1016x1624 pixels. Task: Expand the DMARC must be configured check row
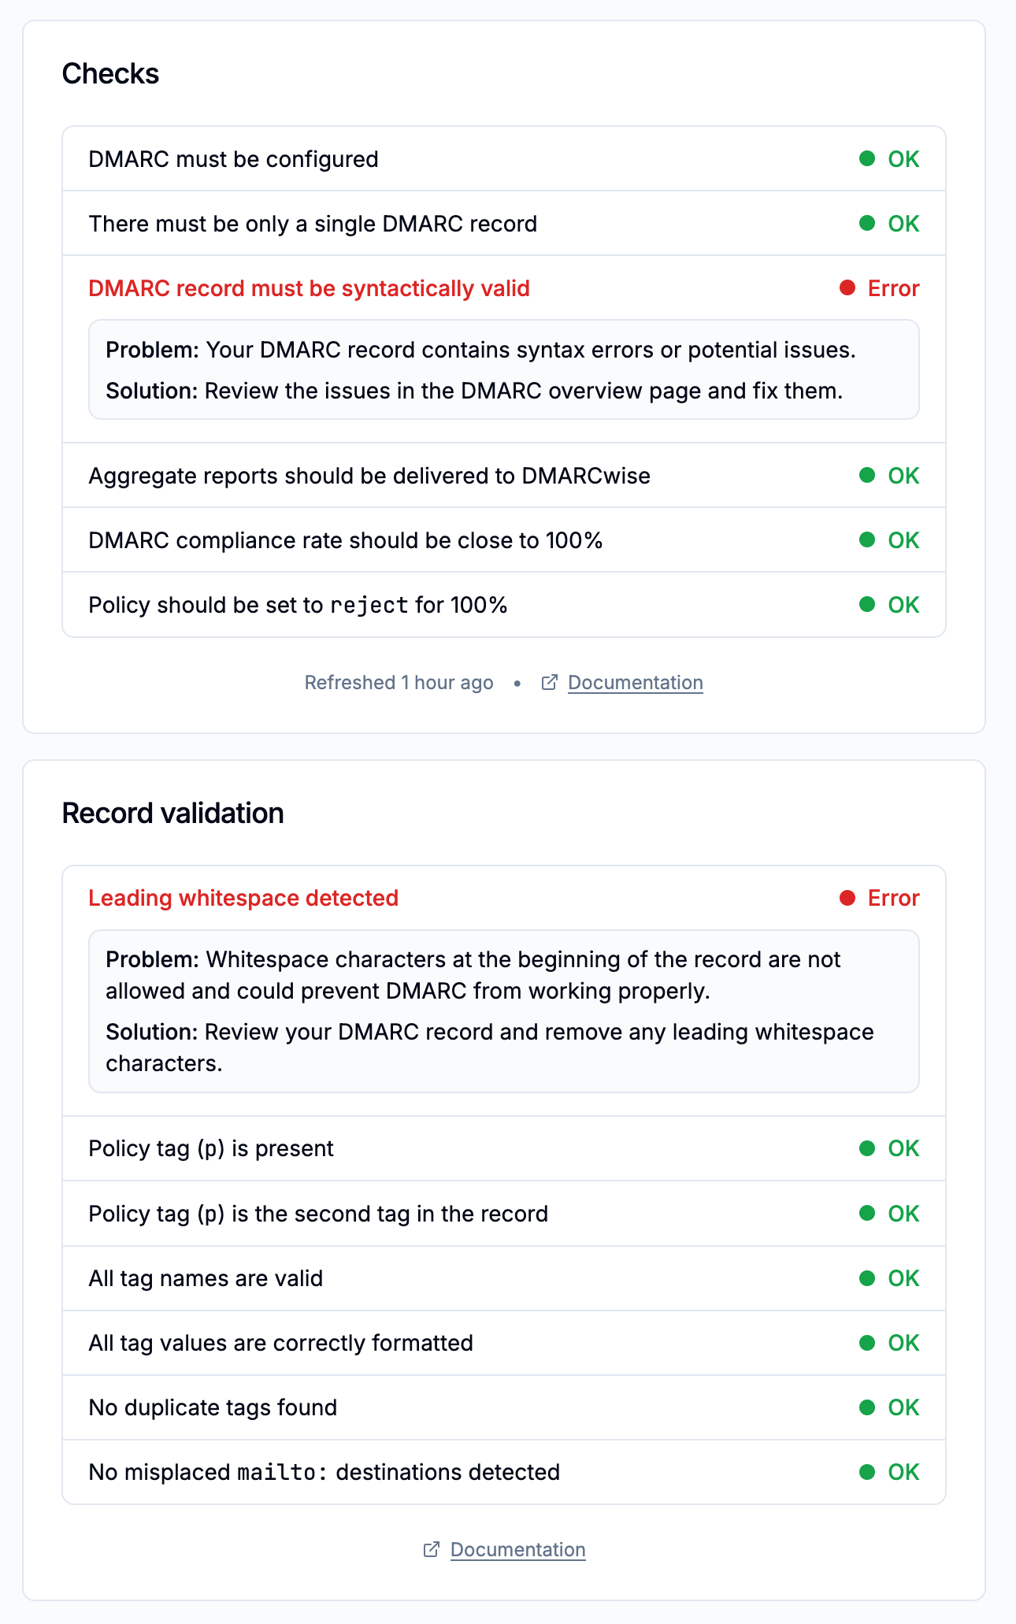tap(504, 158)
